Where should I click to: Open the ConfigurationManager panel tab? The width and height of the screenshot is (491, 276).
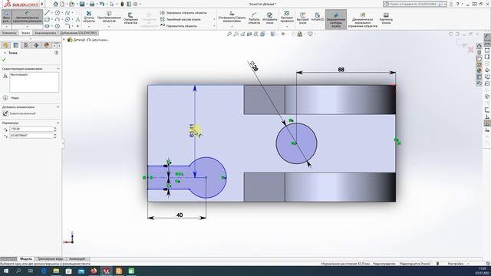pos(26,45)
